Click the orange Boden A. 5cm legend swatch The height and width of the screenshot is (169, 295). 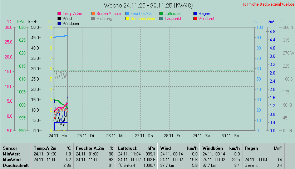[x=94, y=14]
